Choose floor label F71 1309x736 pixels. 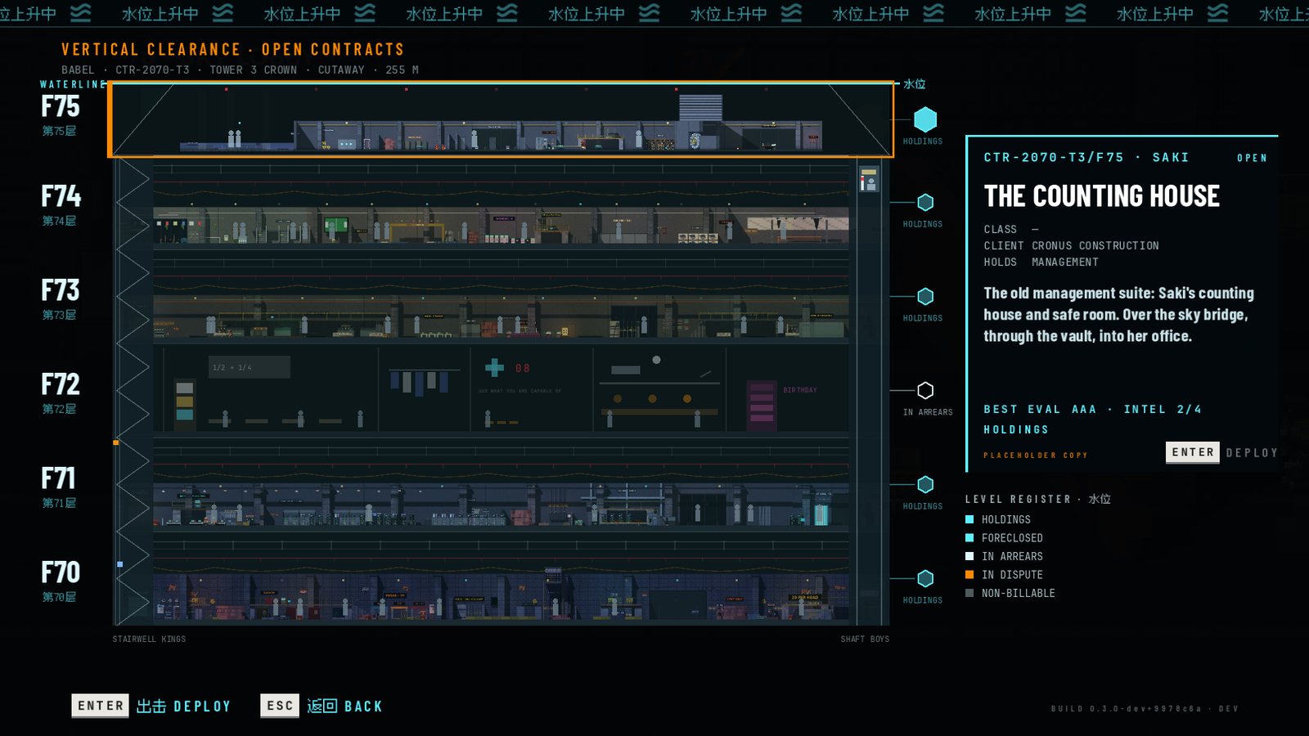pos(59,478)
